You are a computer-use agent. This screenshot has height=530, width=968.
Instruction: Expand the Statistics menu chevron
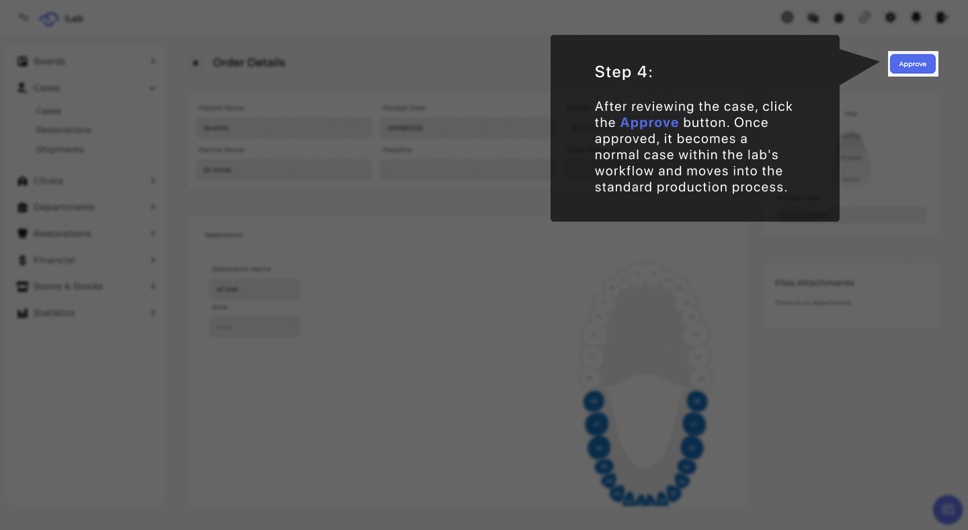tap(153, 313)
